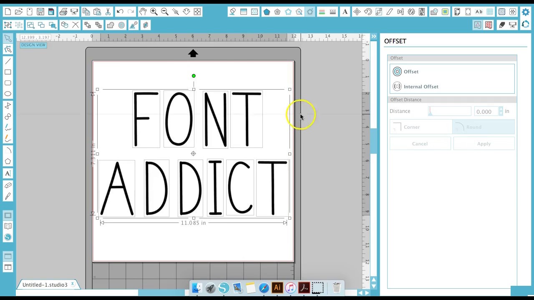Close the Untitled-1.studio3 tab

click(x=72, y=285)
